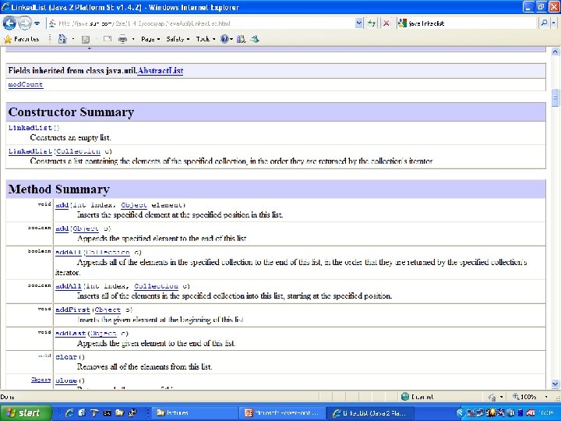Click the system tray clock
Viewport: 561px width, 421px height.
click(x=546, y=413)
